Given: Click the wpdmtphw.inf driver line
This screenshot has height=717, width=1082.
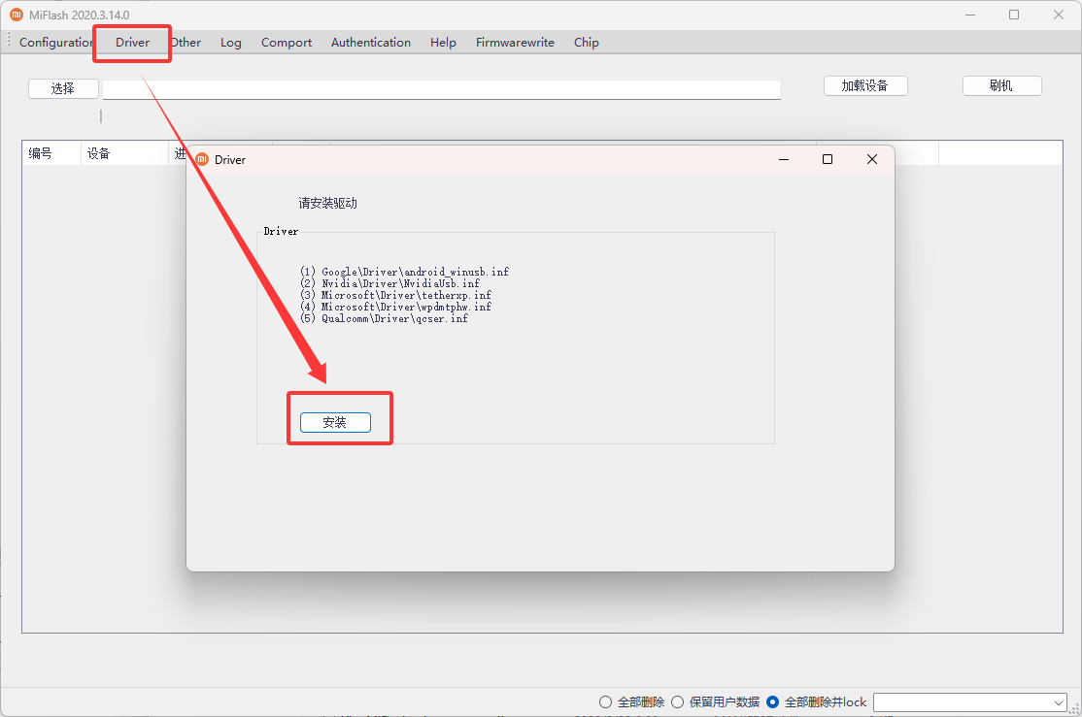Looking at the screenshot, I should click(395, 307).
